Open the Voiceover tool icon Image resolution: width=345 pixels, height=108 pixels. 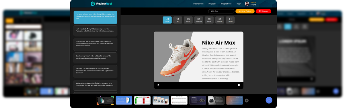point(199,20)
